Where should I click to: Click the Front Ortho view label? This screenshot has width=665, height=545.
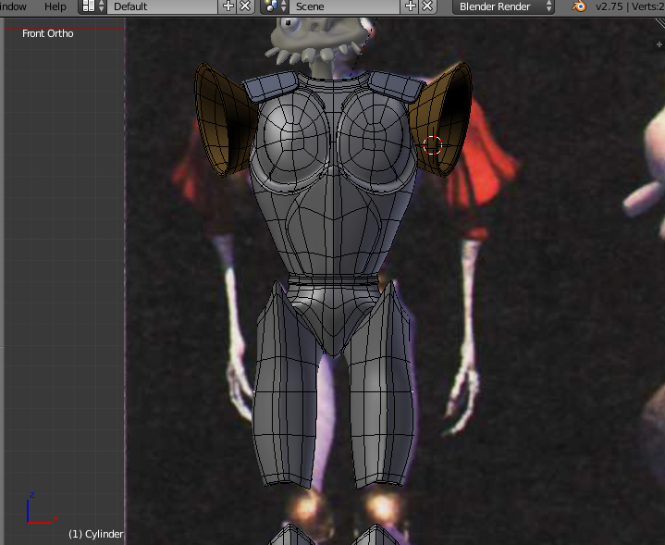pyautogui.click(x=47, y=33)
